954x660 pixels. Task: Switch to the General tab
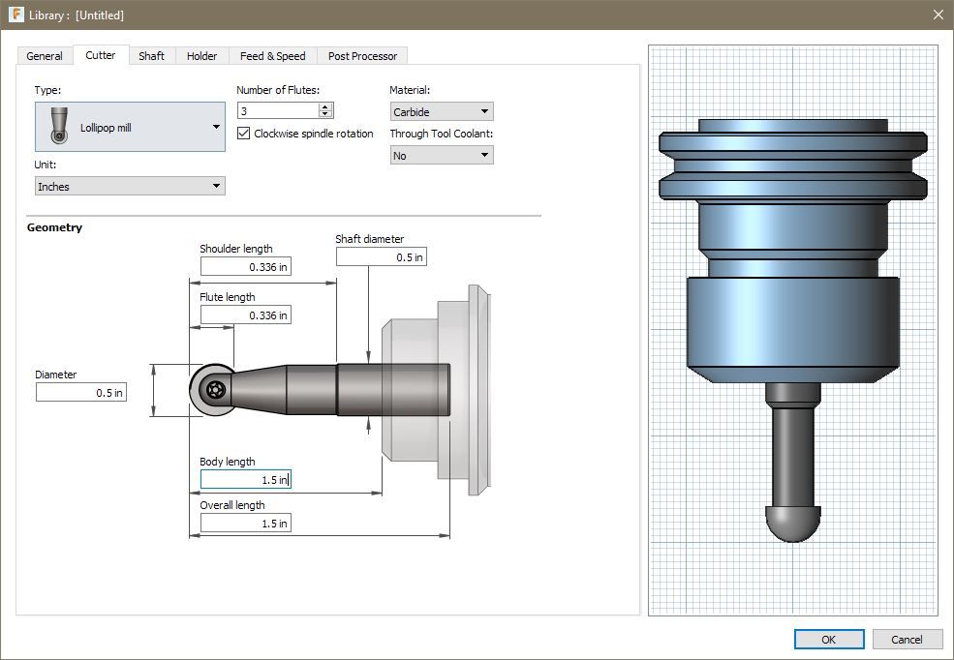45,56
